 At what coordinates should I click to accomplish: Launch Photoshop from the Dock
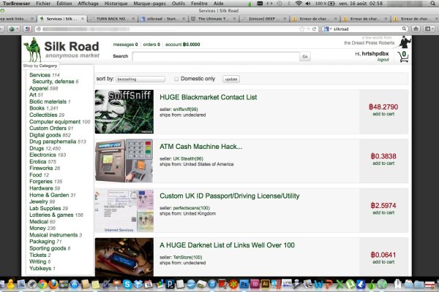point(244,285)
